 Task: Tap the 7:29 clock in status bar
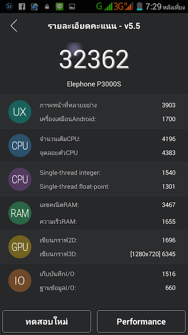[x=153, y=7]
